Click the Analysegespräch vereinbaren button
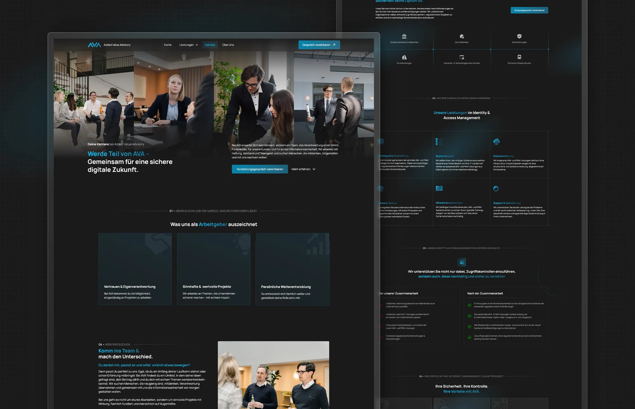The height and width of the screenshot is (409, 635). pos(529,10)
